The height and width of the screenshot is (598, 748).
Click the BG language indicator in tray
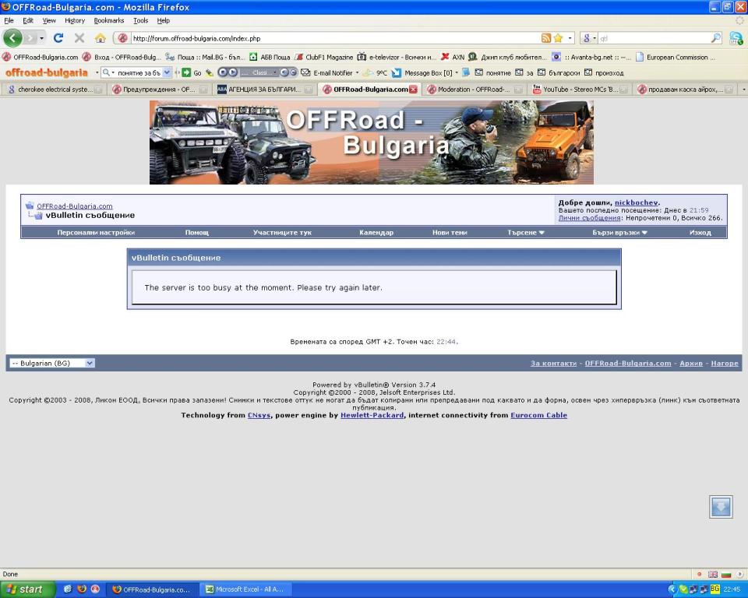pos(714,589)
